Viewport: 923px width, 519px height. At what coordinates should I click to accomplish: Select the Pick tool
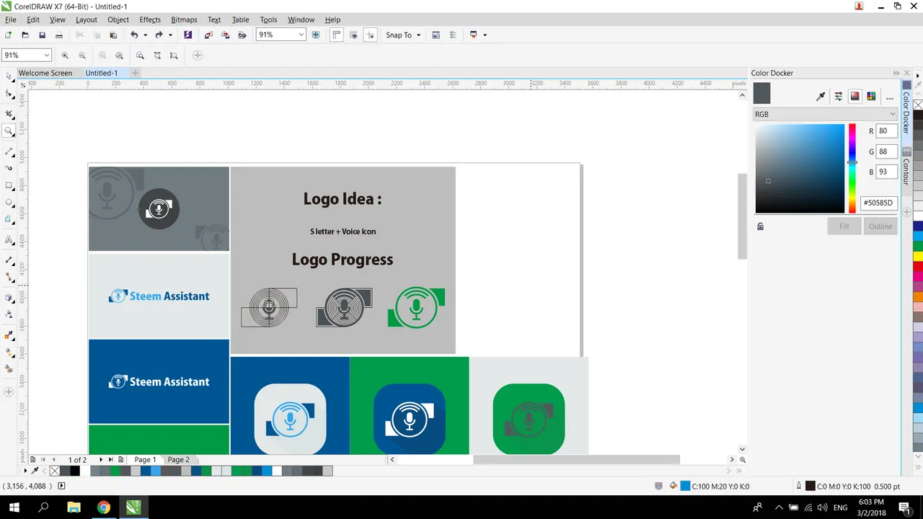pos(9,76)
